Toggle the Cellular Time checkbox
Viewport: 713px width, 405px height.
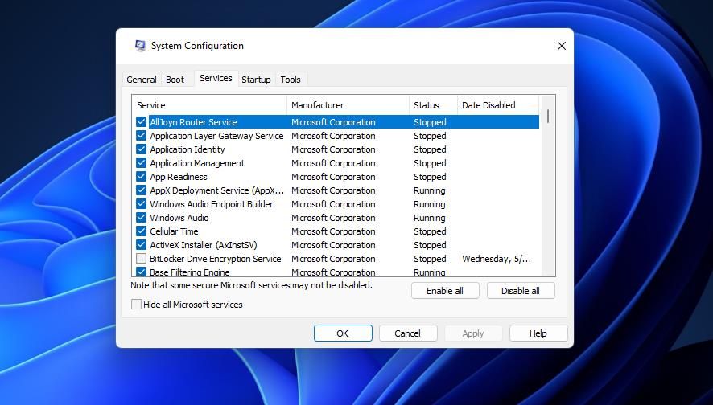[x=141, y=231]
